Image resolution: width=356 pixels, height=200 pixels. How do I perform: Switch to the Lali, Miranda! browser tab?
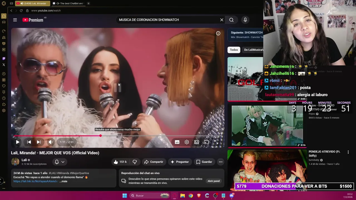coord(33,3)
